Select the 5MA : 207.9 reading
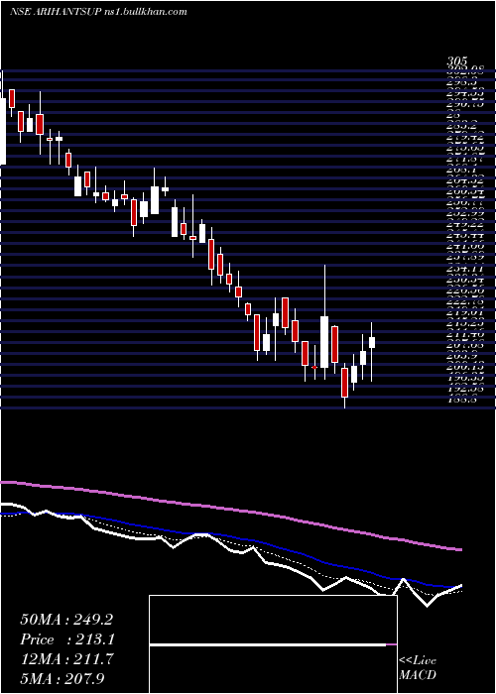Image resolution: width=496 pixels, height=694 pixels. point(62,678)
